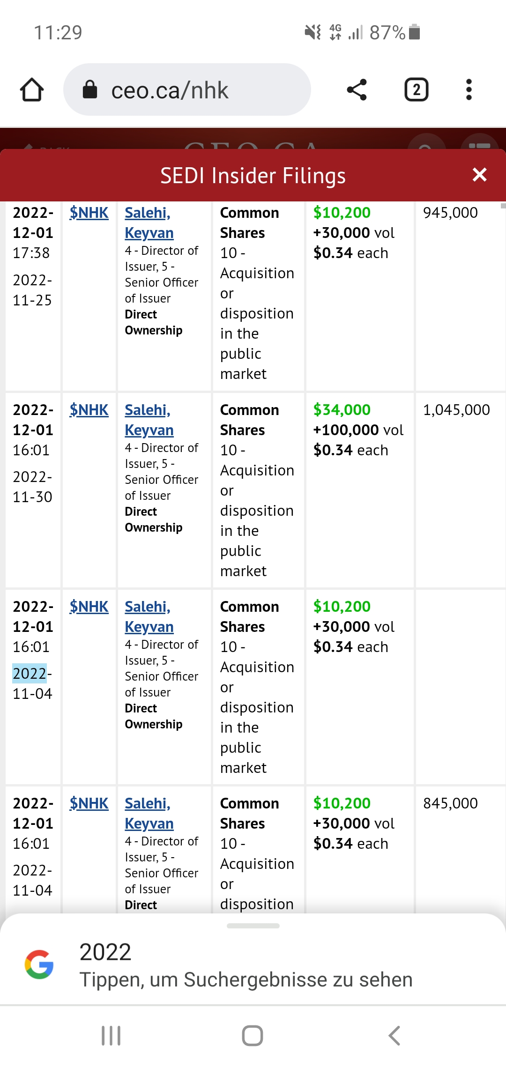Tap the share icon in toolbar
The image size is (506, 1068).
click(x=357, y=89)
